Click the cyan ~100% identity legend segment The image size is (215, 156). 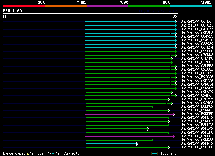[x=191, y=6]
